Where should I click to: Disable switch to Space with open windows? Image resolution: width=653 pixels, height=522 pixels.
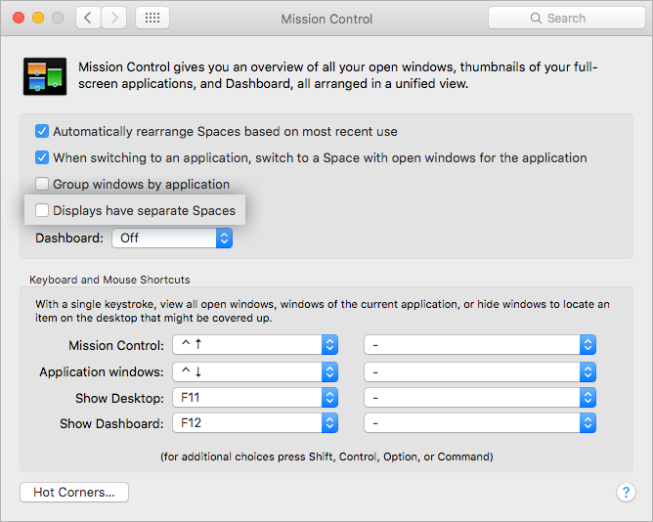click(42, 157)
